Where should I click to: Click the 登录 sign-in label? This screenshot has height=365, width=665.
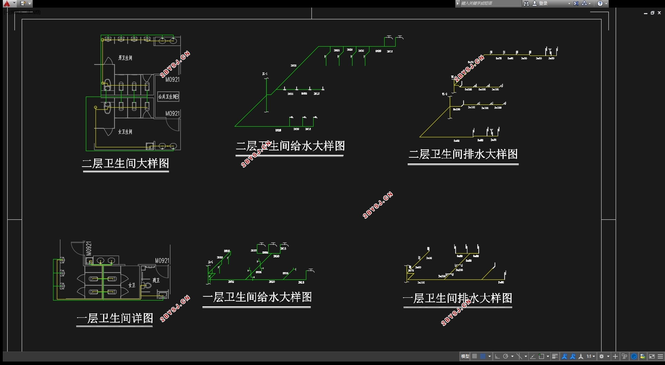543,3
